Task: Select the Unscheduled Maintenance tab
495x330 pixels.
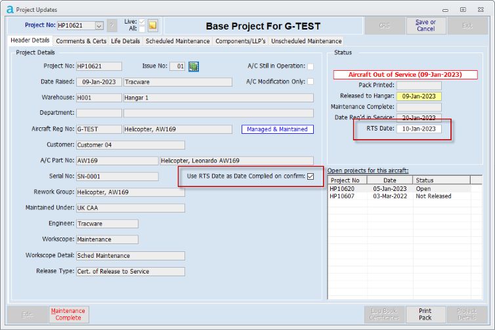Action: (306, 41)
